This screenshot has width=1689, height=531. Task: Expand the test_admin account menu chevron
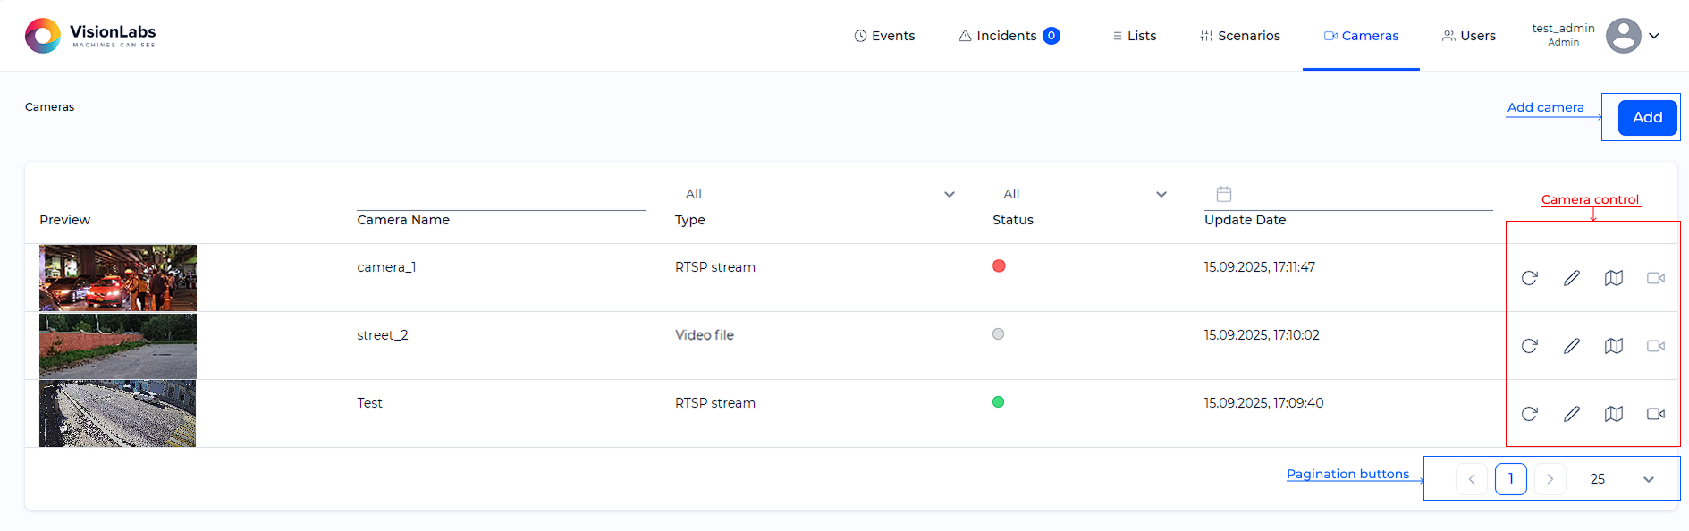coord(1654,36)
